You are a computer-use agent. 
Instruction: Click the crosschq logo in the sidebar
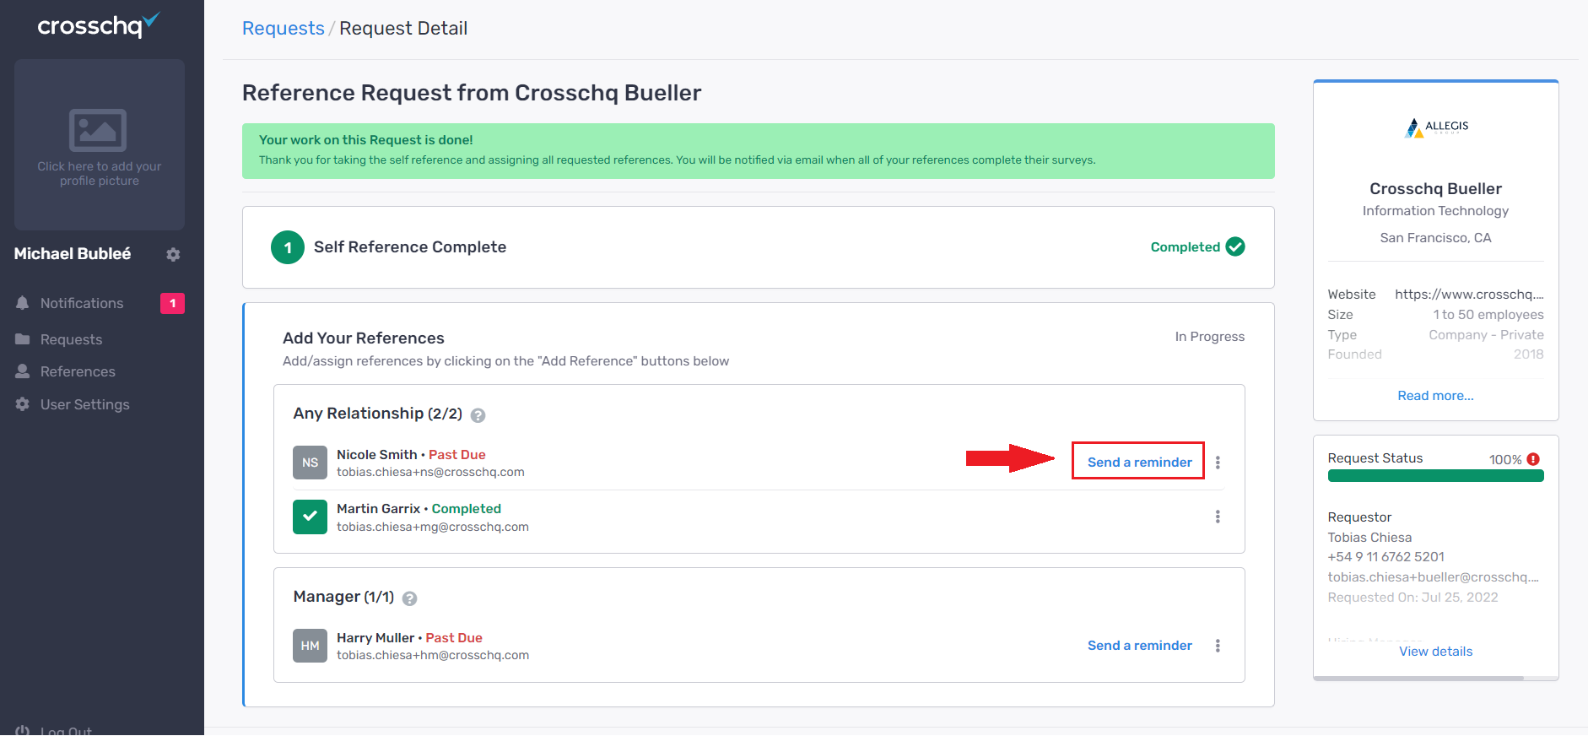click(98, 25)
